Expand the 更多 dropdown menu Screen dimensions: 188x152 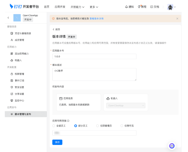pos(94,7)
